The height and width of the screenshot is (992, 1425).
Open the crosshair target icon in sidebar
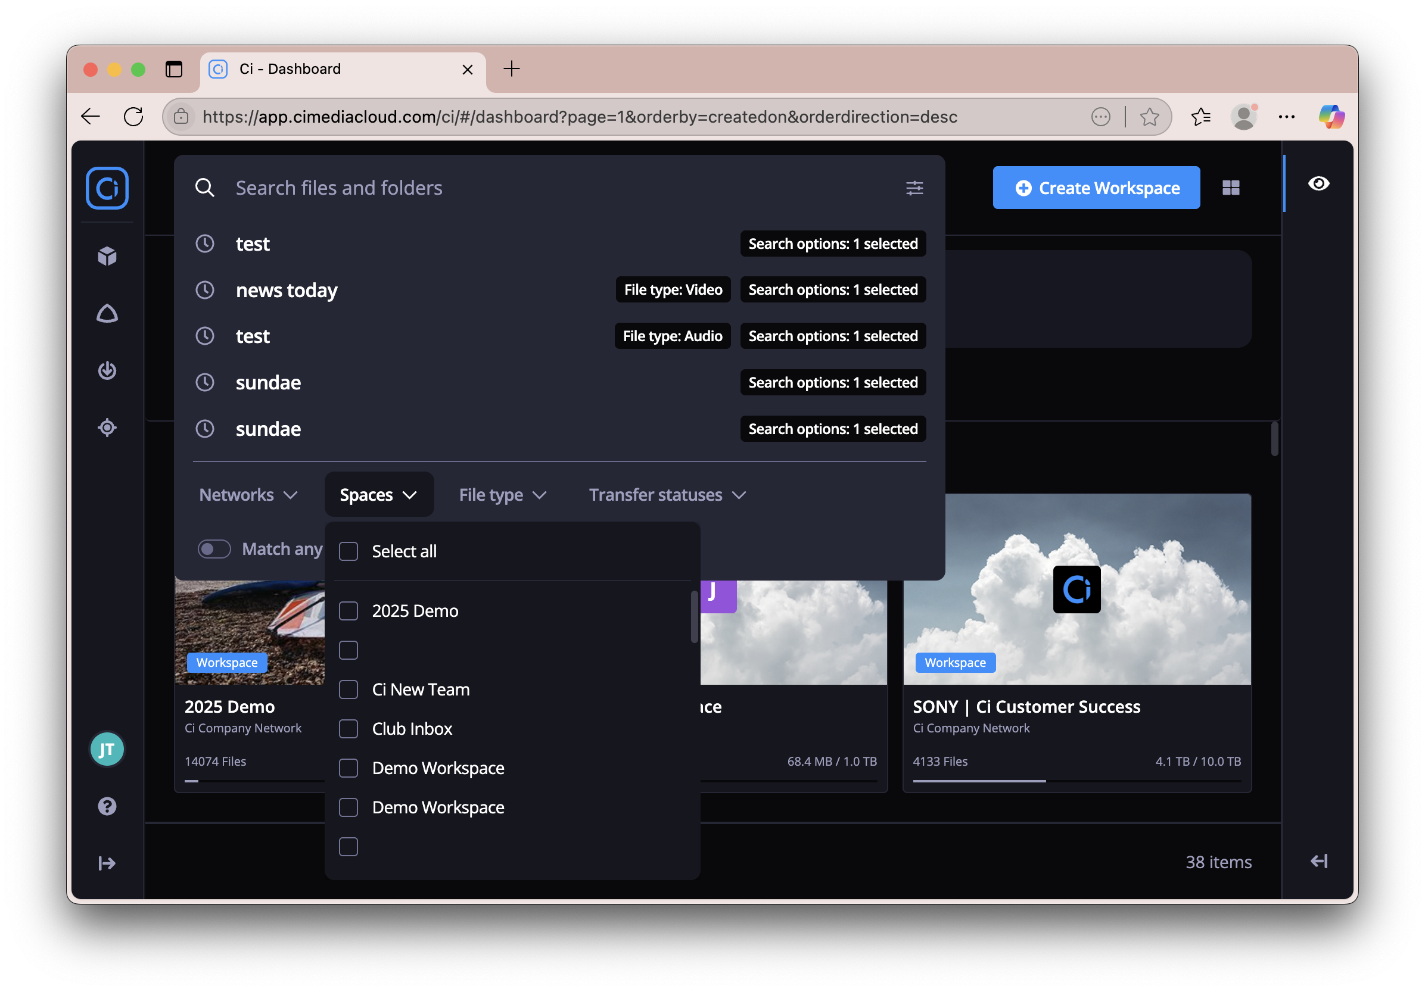point(107,428)
